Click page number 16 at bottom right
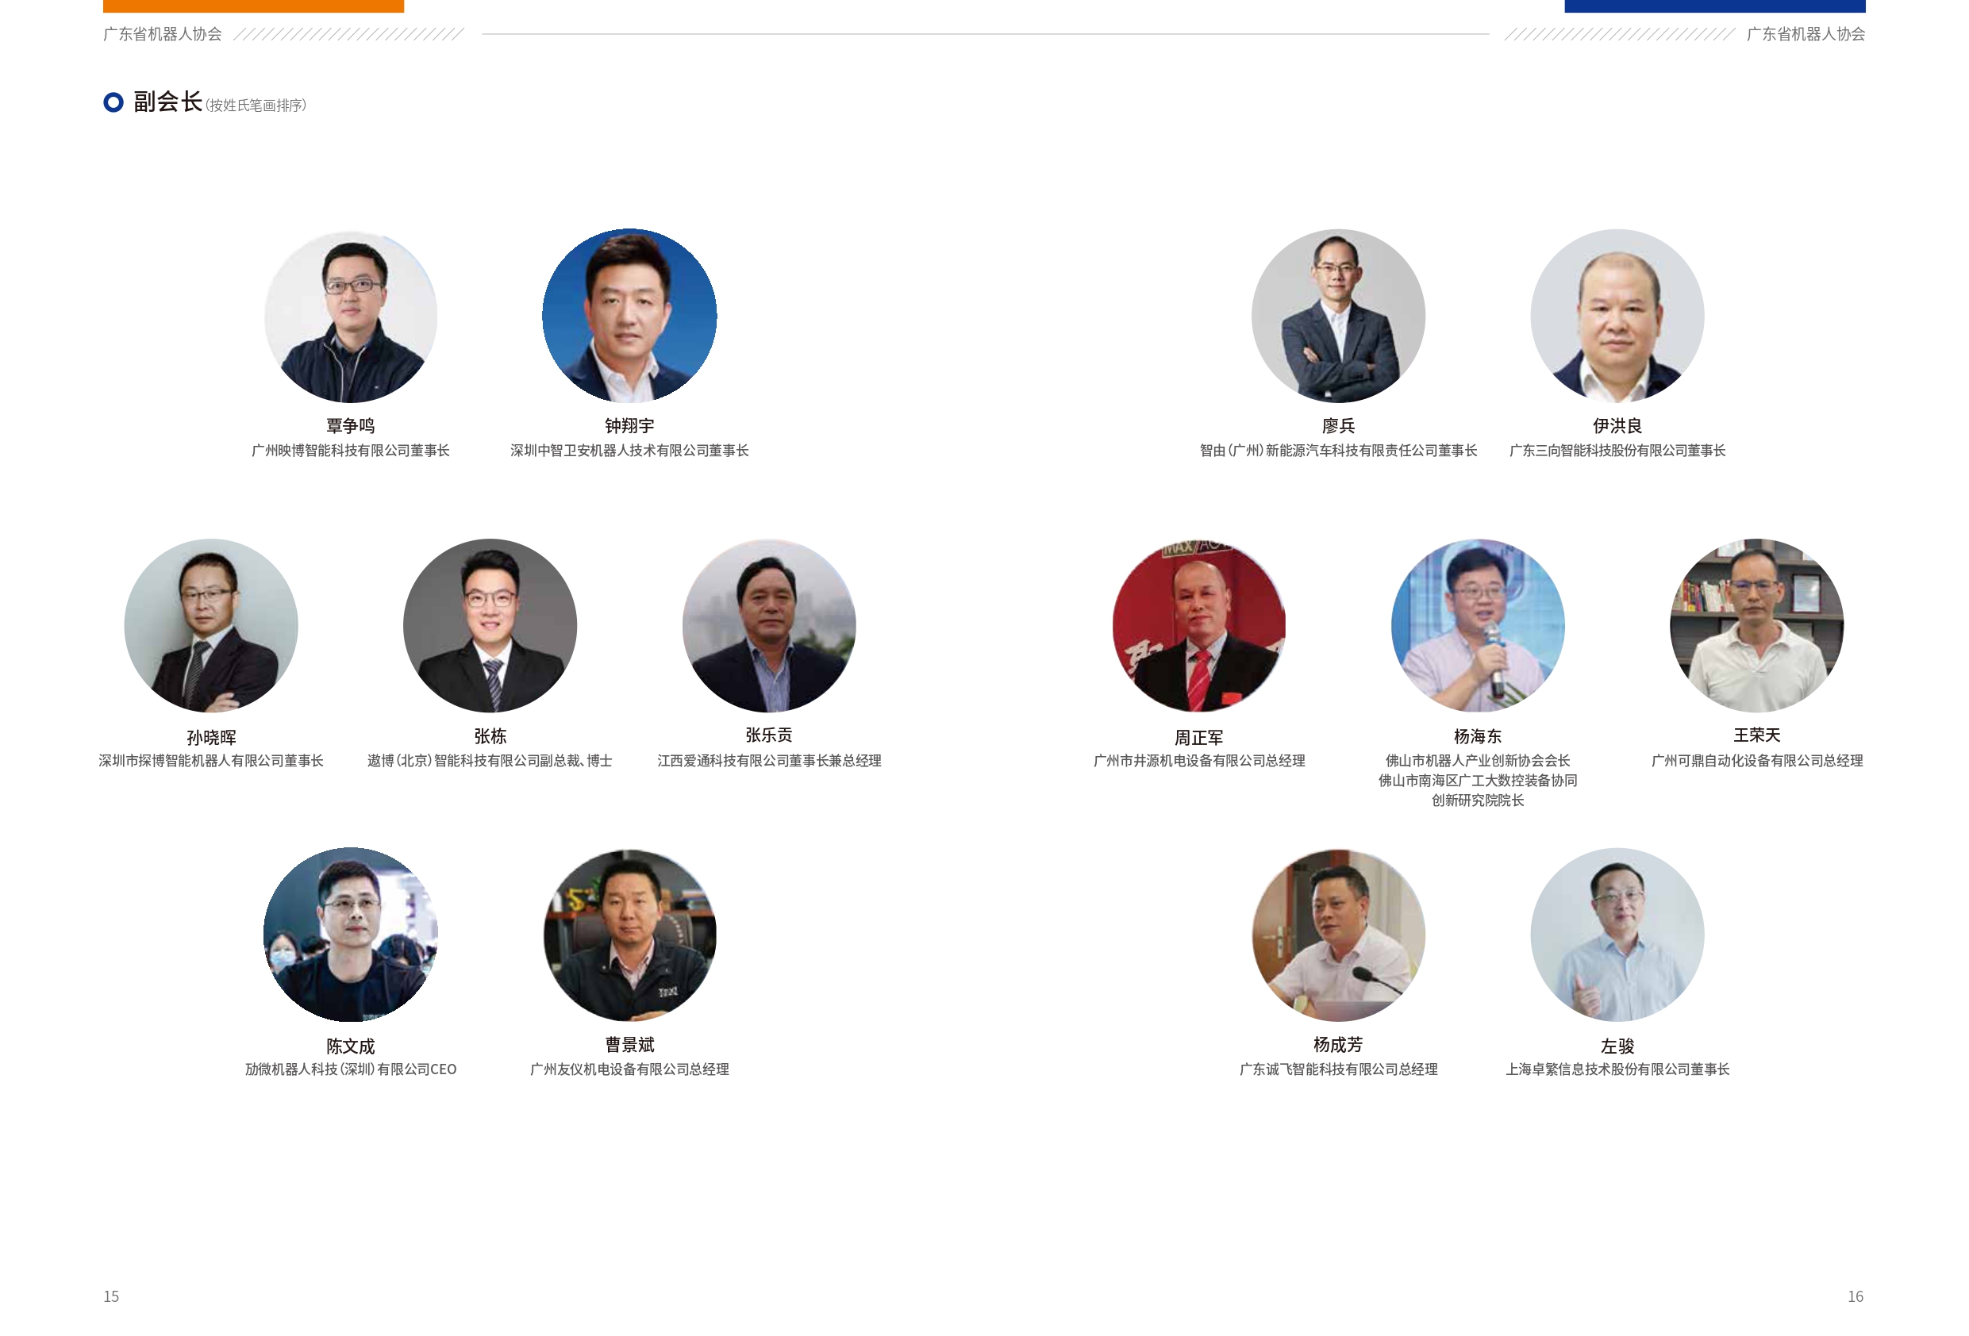This screenshot has width=1969, height=1336. click(x=1856, y=1296)
